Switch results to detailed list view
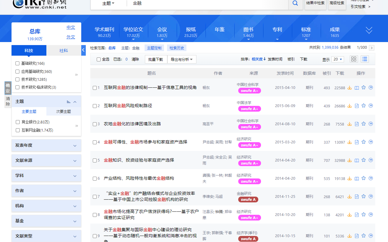Screen dimensions: 388x242 [365, 59]
